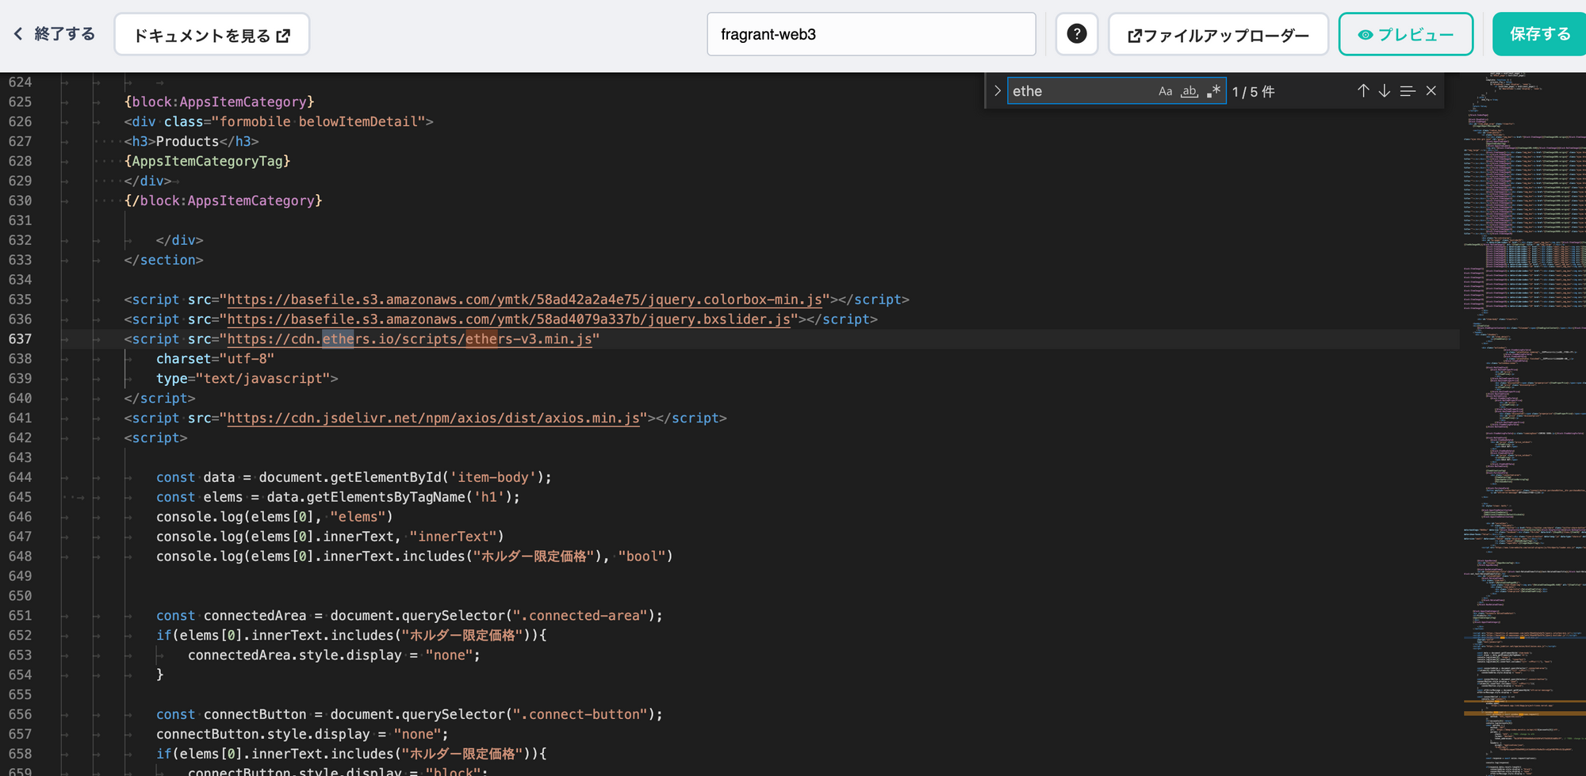Click charset="utf-8" text on line 638
This screenshot has height=776, width=1586.
[x=215, y=359]
